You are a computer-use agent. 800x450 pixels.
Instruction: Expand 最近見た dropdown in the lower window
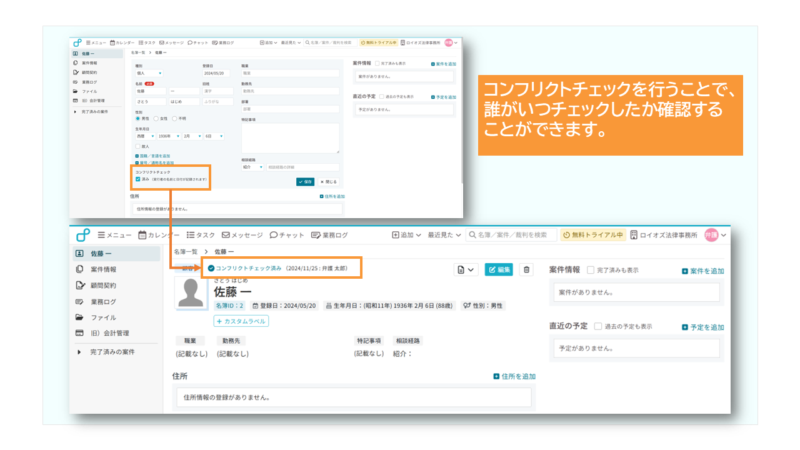pyautogui.click(x=444, y=235)
